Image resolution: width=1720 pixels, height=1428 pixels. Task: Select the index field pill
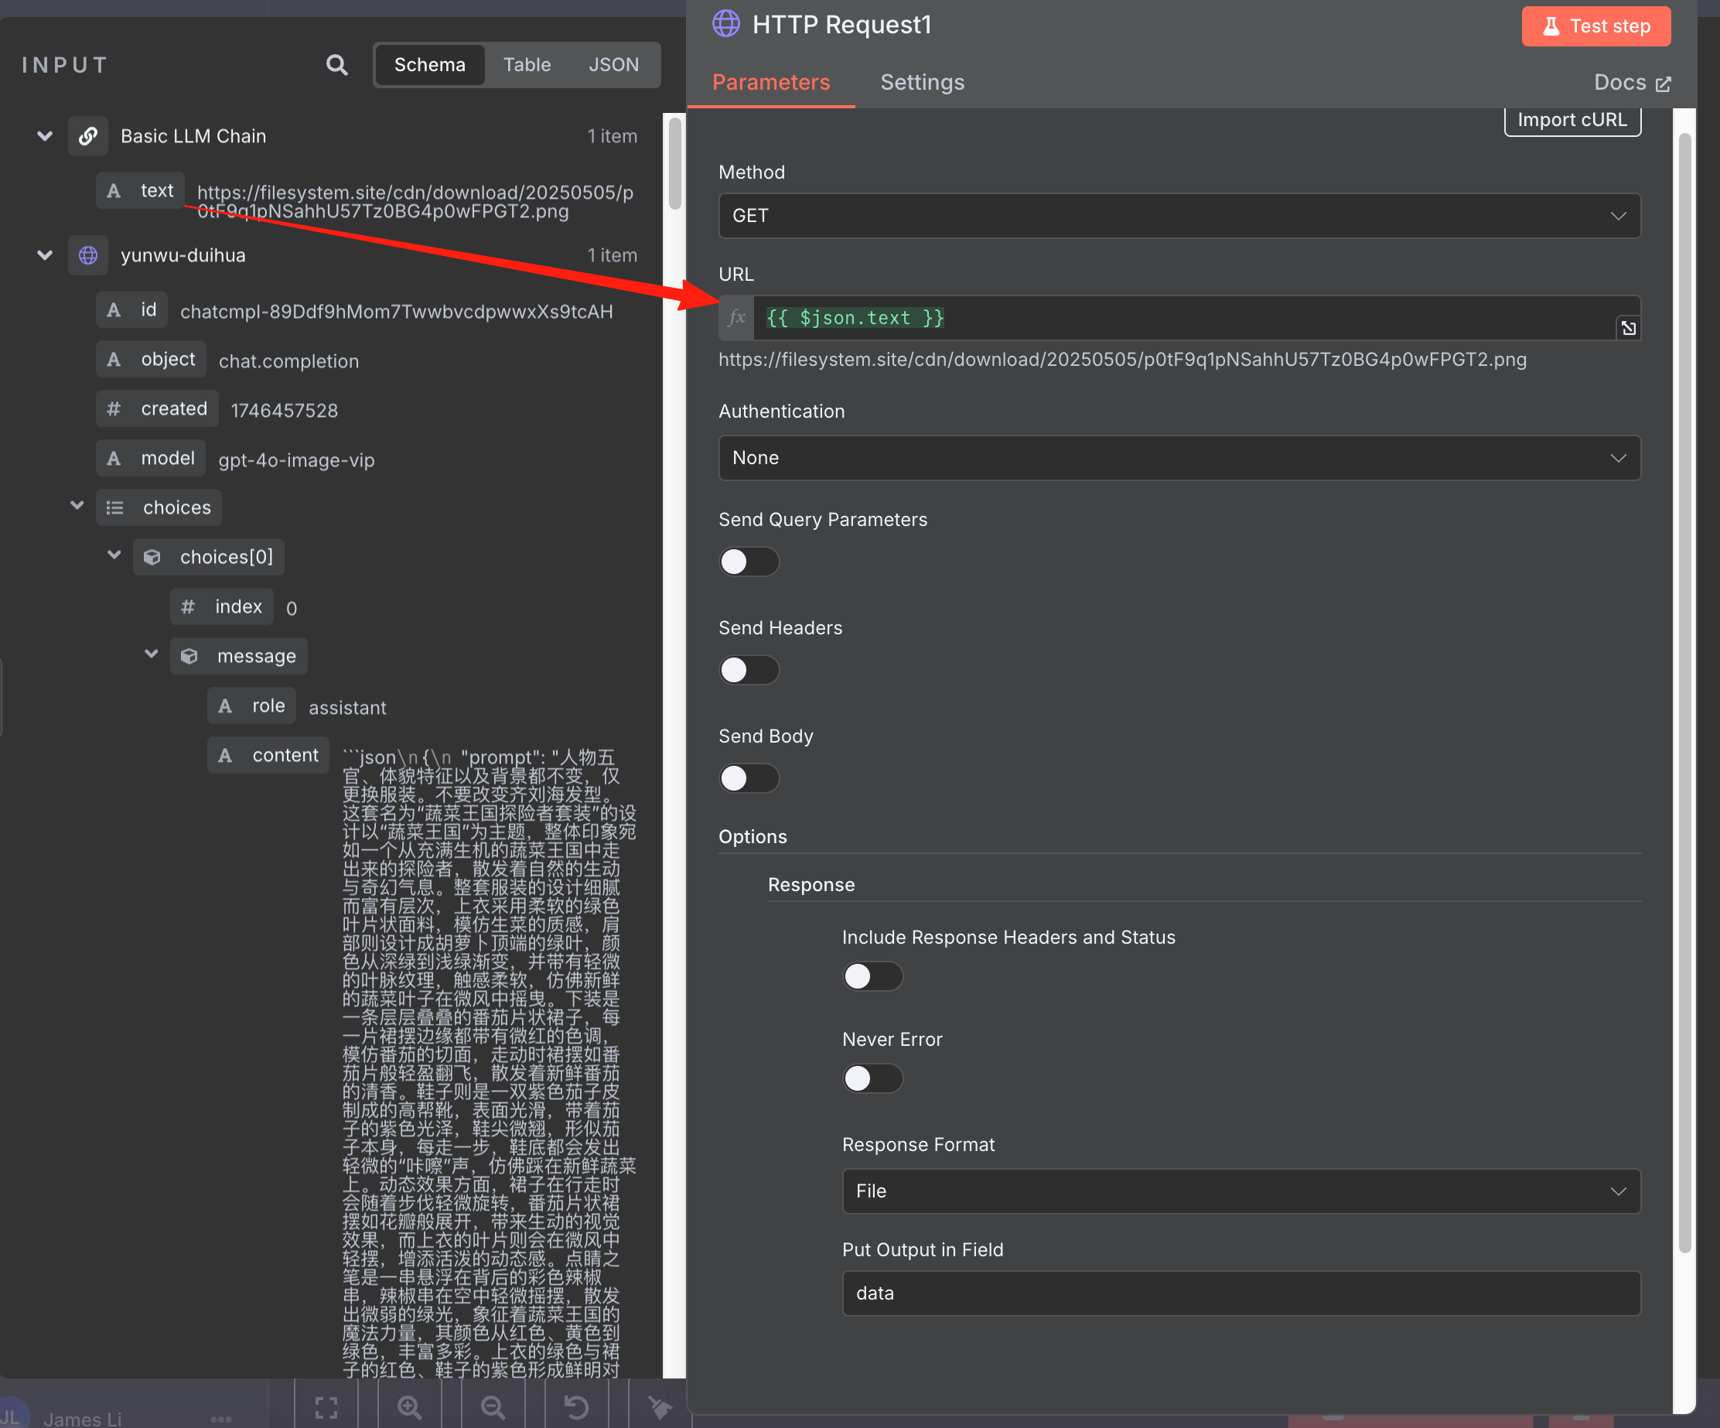click(221, 607)
